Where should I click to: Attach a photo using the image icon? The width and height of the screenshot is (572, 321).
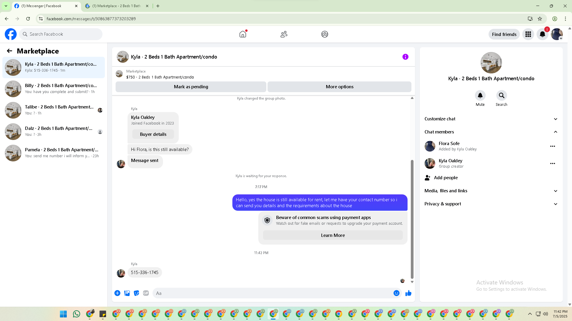(x=127, y=293)
